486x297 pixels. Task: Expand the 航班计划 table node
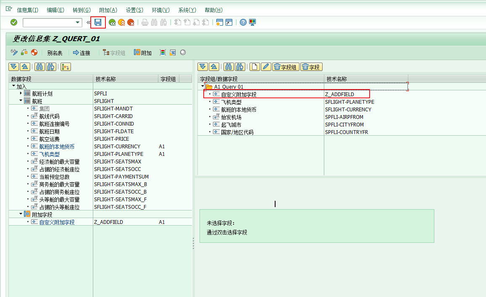21,93
